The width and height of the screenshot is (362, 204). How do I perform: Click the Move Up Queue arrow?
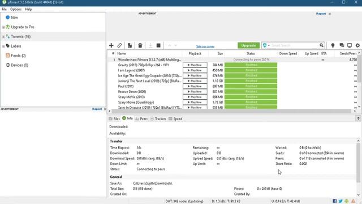pos(170,45)
